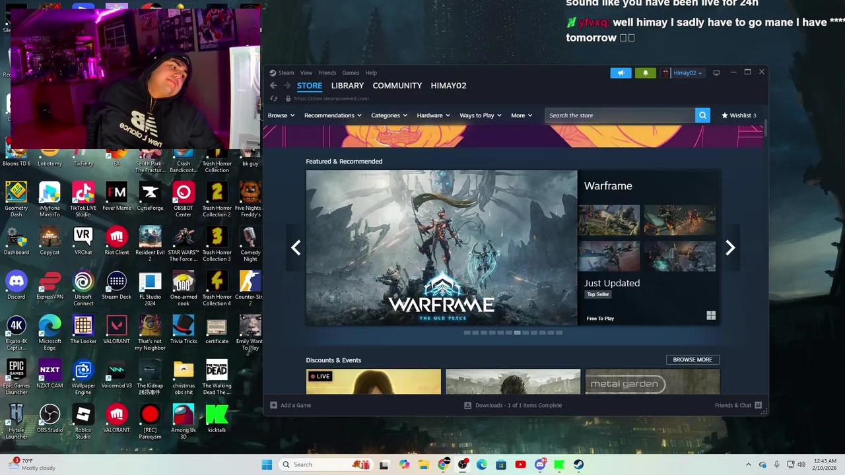Open the Games menu
This screenshot has height=475, width=845.
351,73
